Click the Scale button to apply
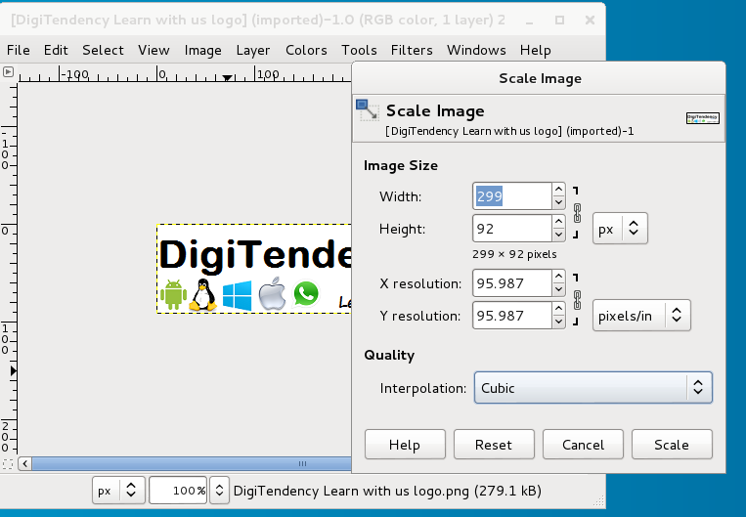This screenshot has width=746, height=517. click(672, 445)
